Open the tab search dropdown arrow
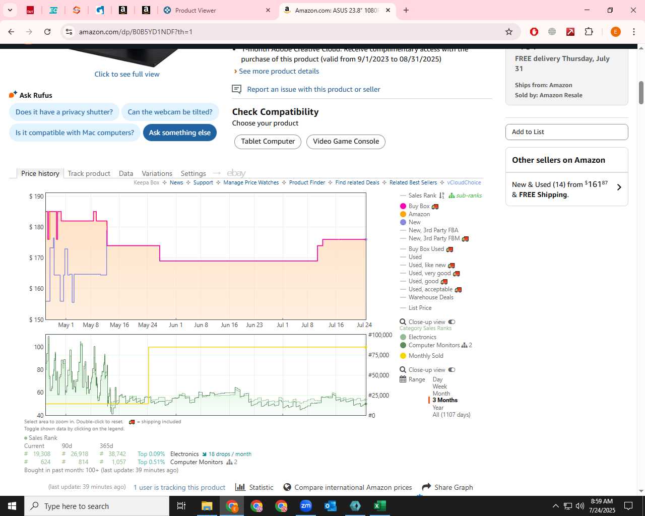 click(x=10, y=10)
